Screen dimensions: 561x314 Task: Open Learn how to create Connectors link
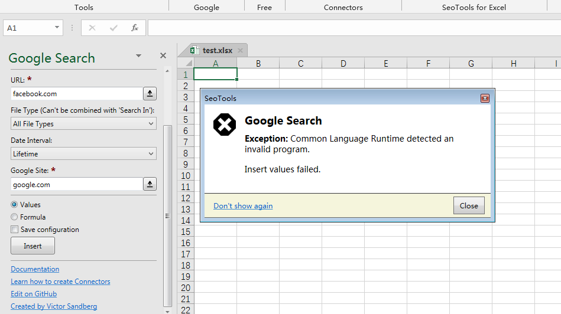coord(60,282)
